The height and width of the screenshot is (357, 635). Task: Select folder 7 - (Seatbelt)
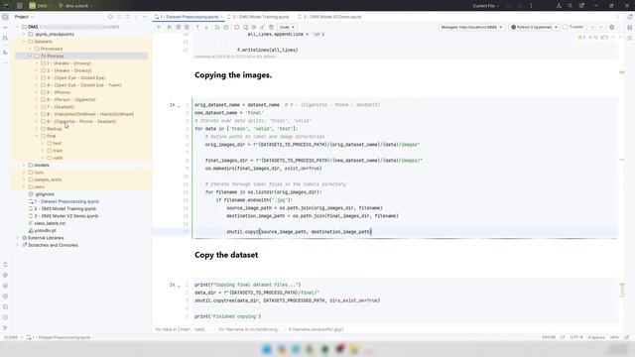pyautogui.click(x=61, y=107)
